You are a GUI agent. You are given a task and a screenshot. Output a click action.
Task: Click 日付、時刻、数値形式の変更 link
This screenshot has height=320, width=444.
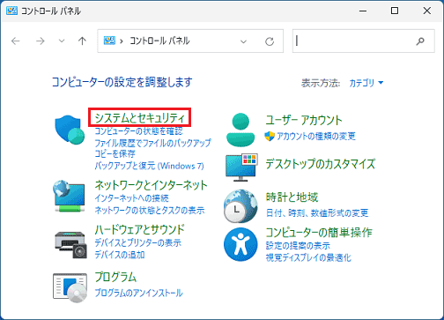point(317,212)
